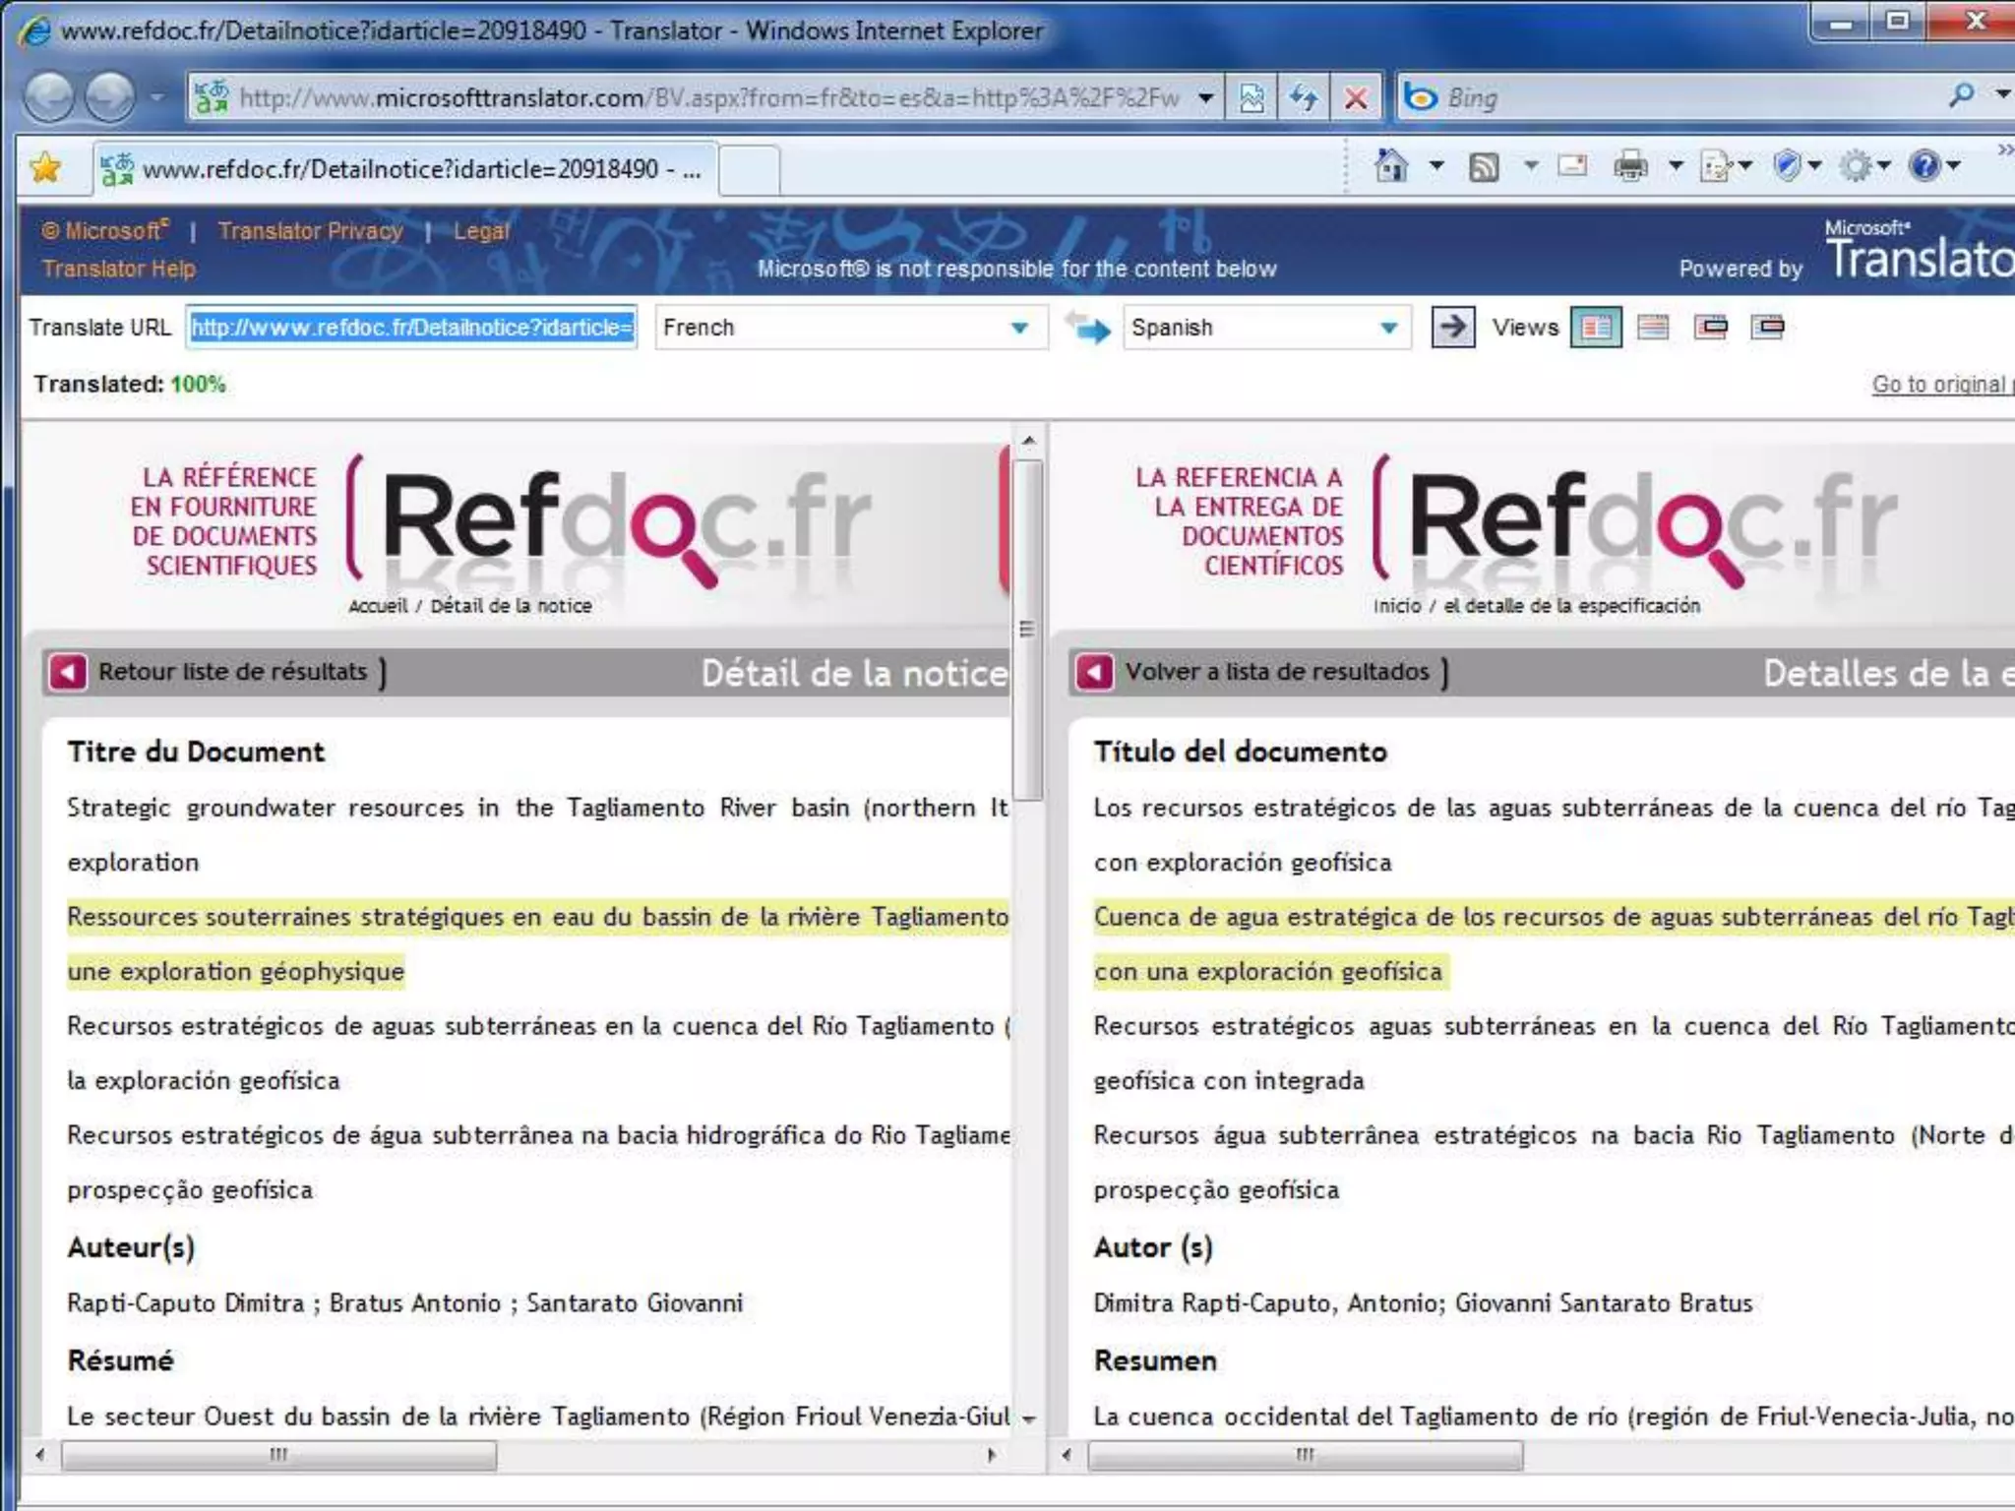The height and width of the screenshot is (1511, 2015).
Task: Click the IE home icon
Action: [x=1390, y=167]
